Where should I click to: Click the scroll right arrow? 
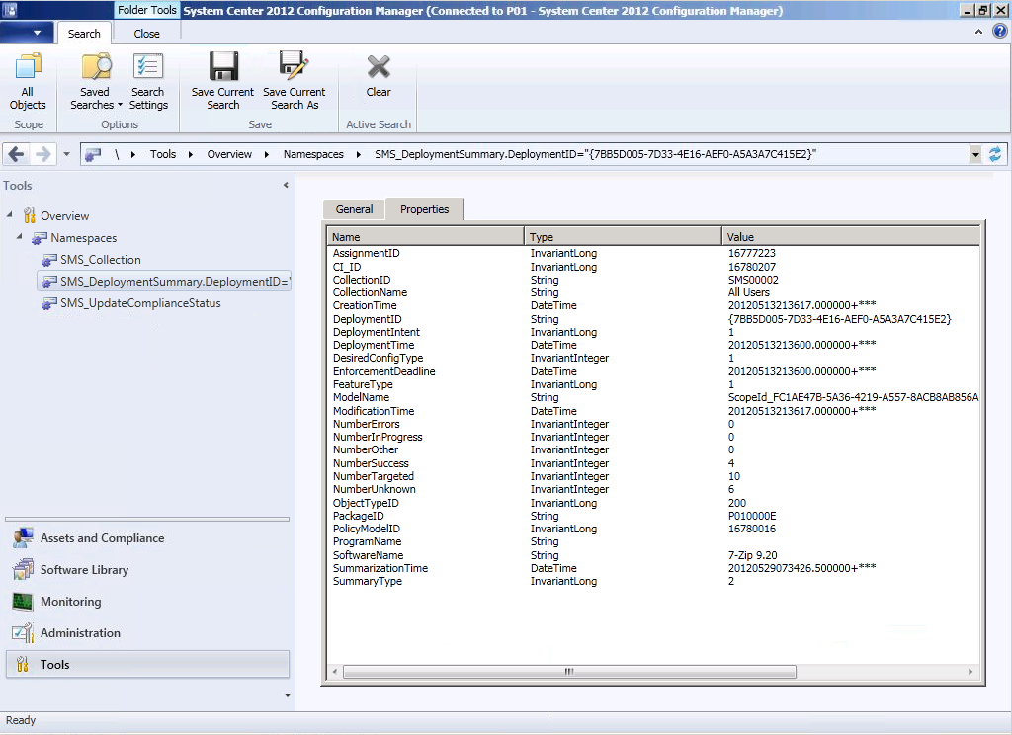coord(970,672)
